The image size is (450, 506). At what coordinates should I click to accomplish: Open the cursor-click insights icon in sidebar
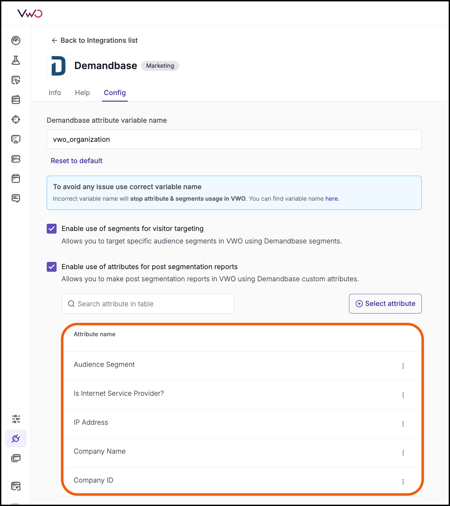coord(16,80)
